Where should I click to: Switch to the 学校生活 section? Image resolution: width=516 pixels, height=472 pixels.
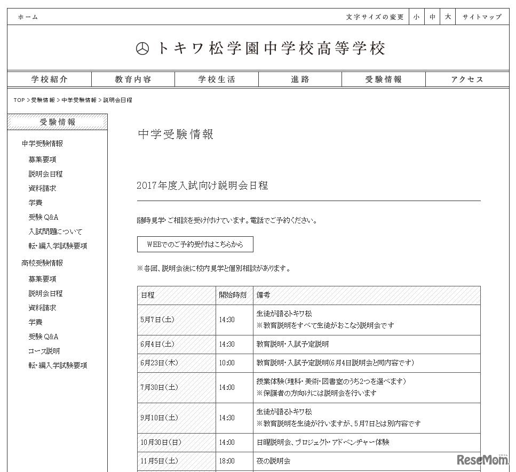[216, 79]
